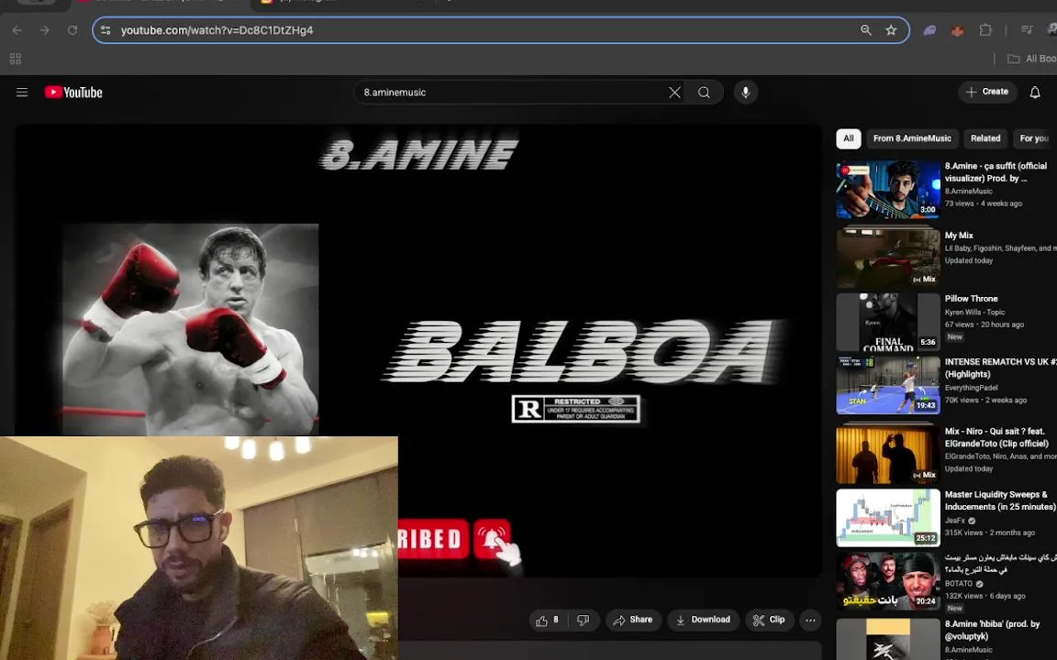Click the notification bell in the video overlay
1057x660 pixels.
click(493, 539)
